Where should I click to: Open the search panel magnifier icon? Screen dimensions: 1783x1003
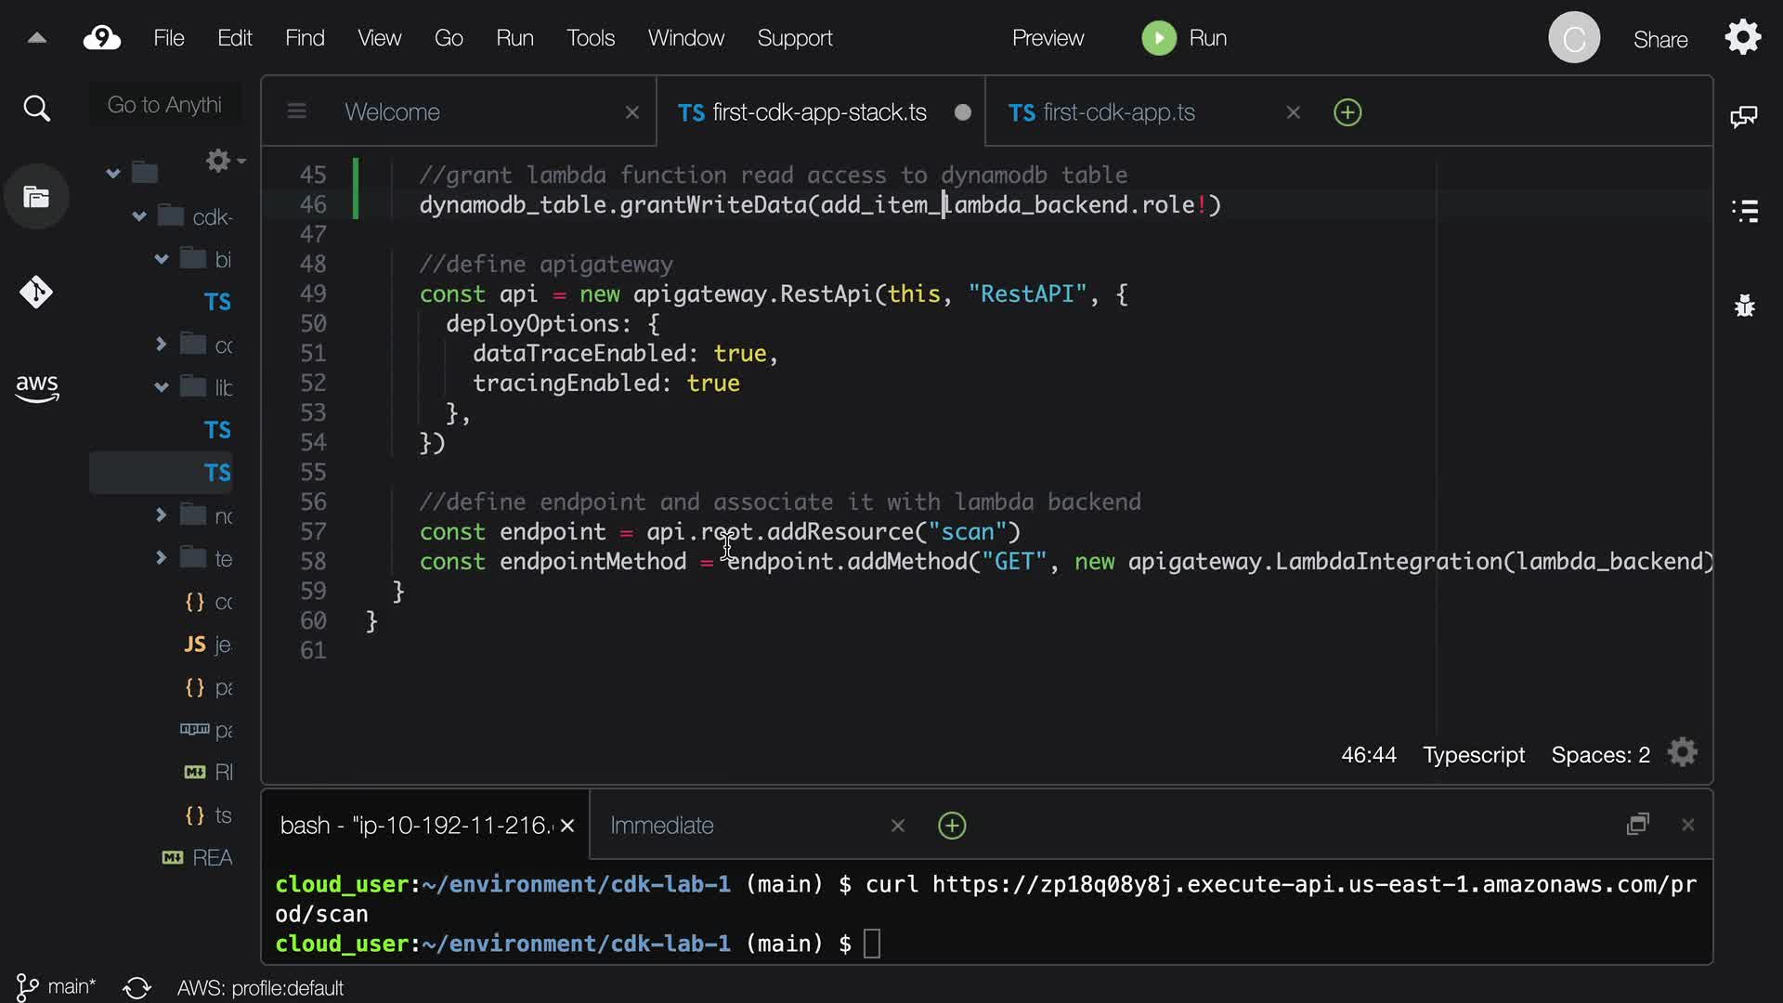coord(36,109)
